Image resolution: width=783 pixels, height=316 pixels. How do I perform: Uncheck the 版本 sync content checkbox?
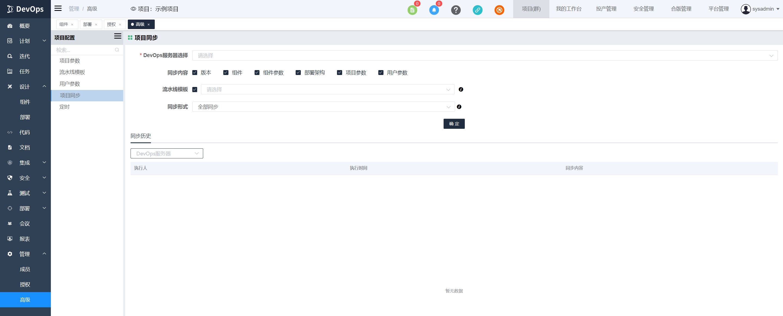195,73
